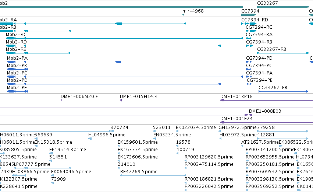Select HL03866.5prime EST label
Viewport: 313px width, 192px height.
pos(31,172)
